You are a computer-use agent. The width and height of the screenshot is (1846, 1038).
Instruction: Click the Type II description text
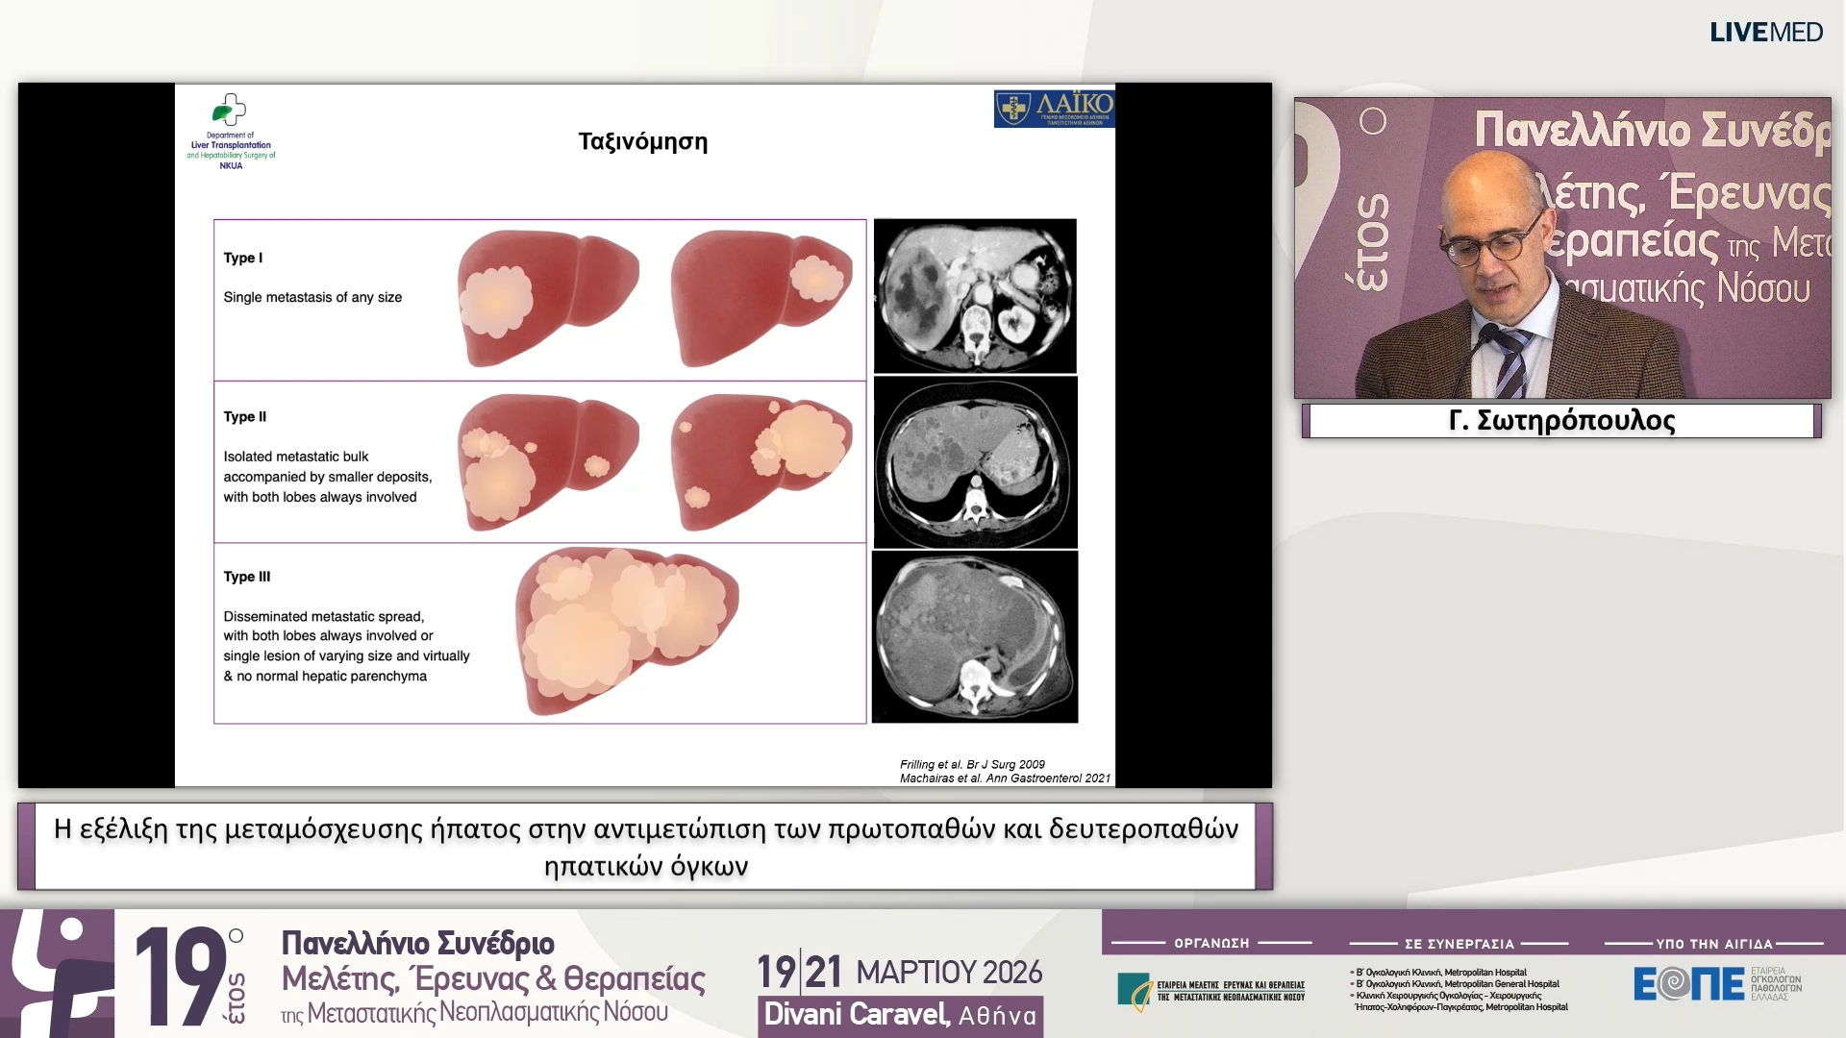point(327,477)
